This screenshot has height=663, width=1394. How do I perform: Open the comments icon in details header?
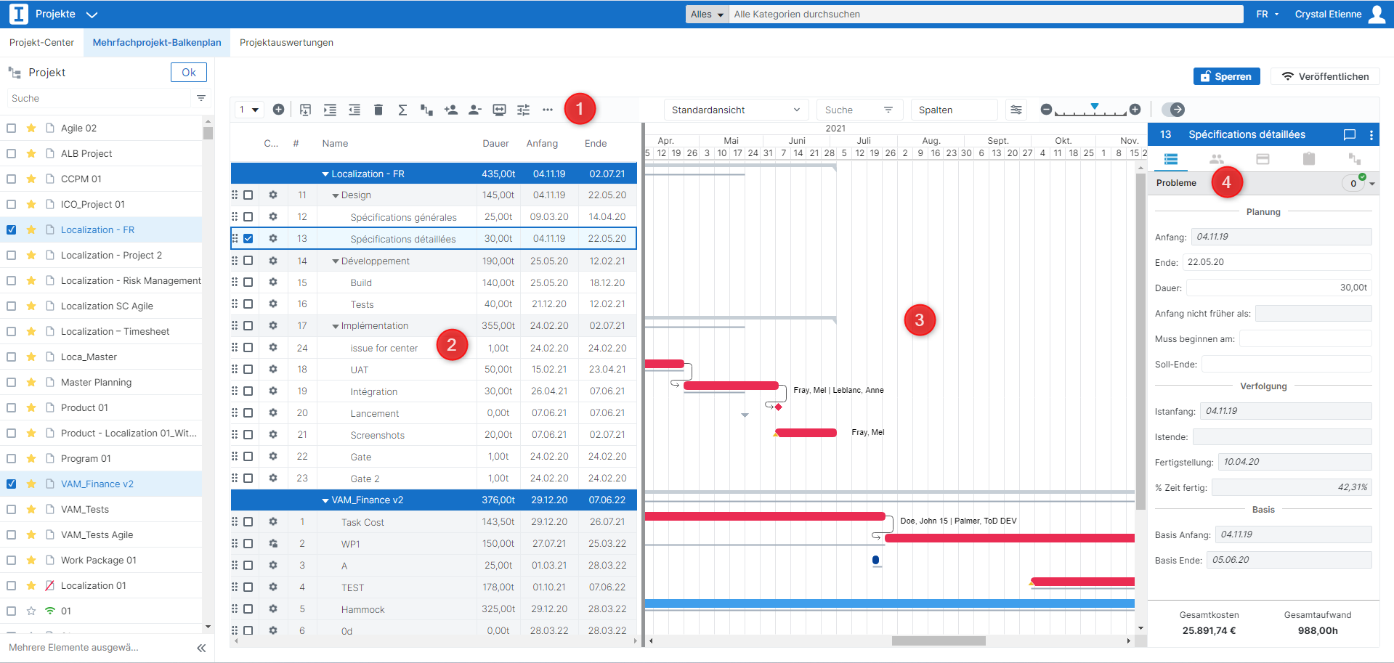point(1349,134)
